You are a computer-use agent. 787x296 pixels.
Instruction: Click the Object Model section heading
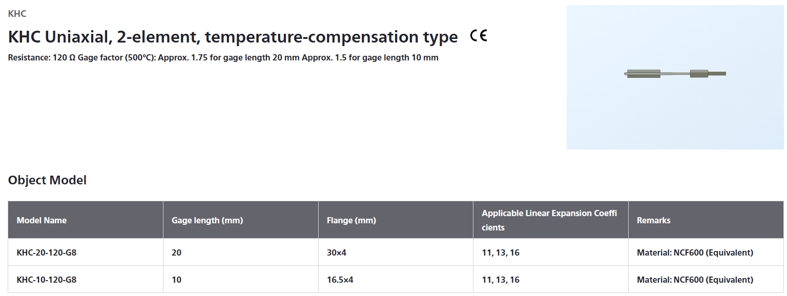[47, 180]
